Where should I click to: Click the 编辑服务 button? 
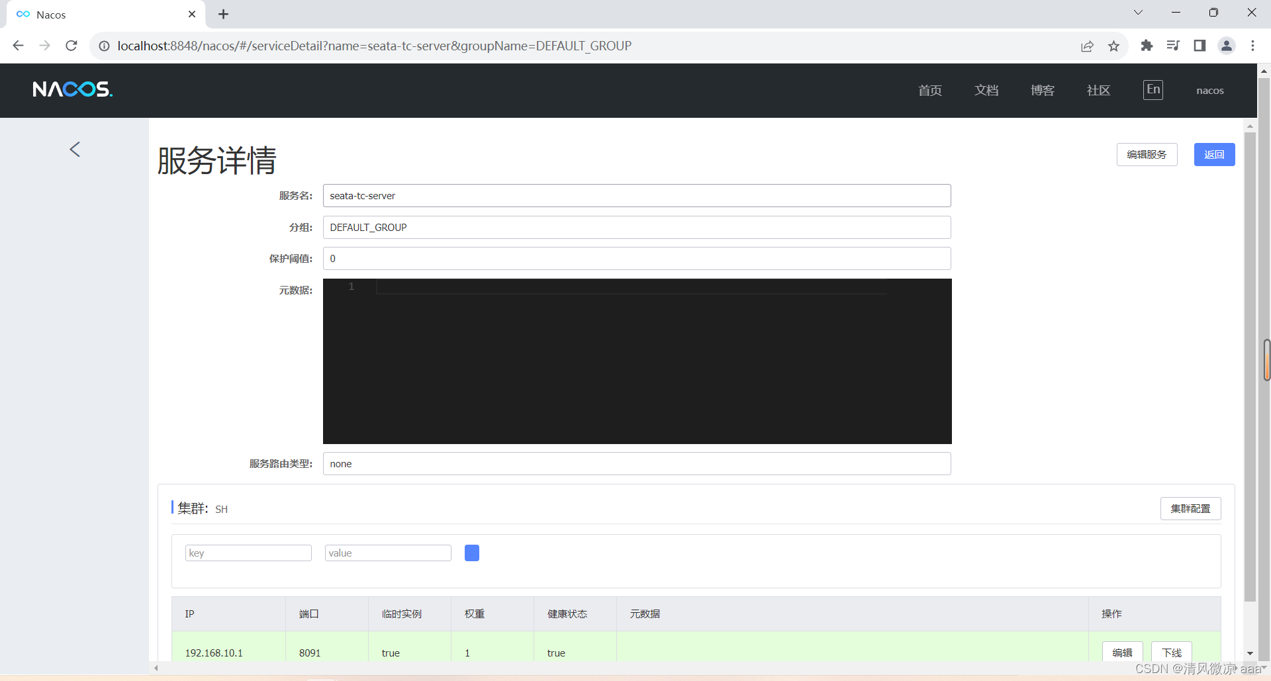(1147, 154)
